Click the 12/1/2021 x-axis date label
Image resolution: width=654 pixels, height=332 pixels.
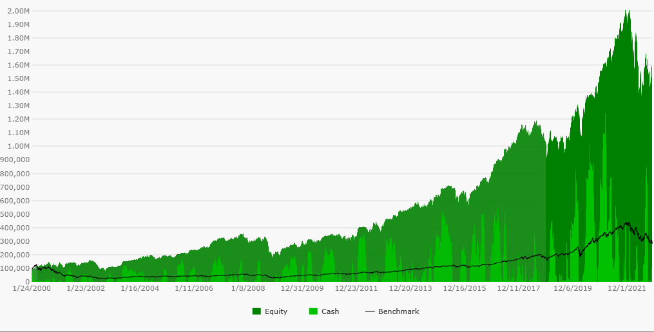pos(628,289)
